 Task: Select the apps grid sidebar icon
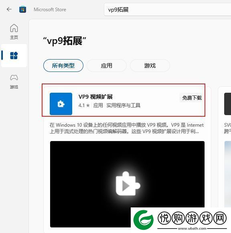click(14, 56)
